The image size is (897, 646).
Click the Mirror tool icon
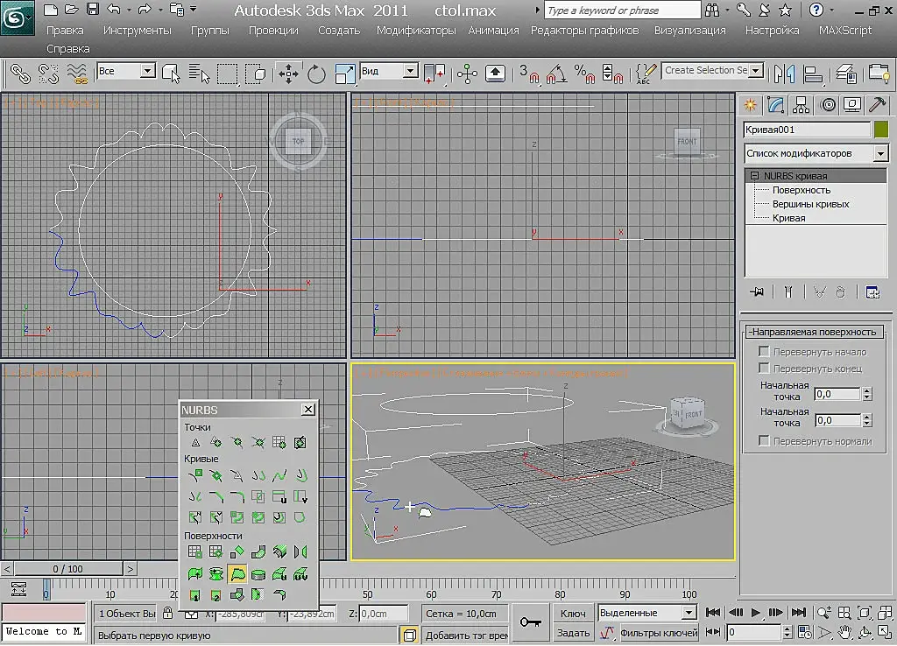click(785, 74)
